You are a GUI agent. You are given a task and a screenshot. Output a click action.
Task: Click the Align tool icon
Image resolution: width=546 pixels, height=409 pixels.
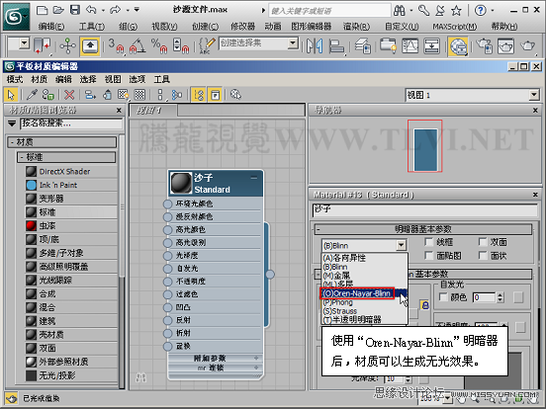point(336,45)
